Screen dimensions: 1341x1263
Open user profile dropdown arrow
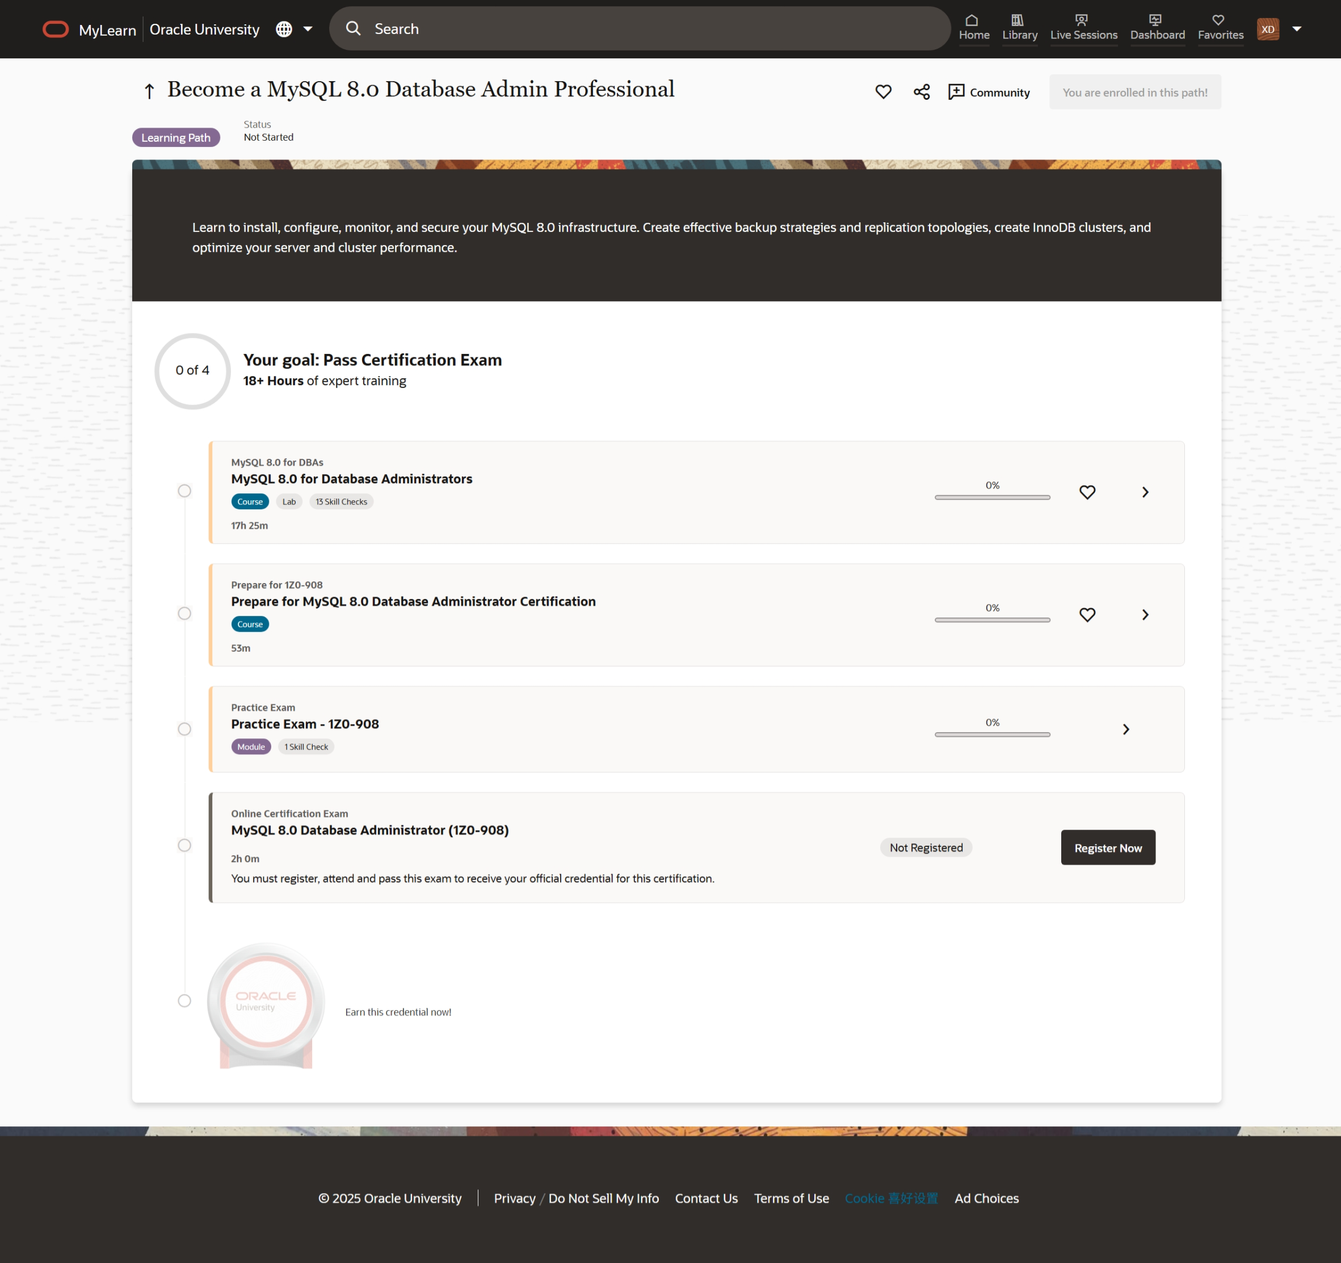click(x=1297, y=29)
